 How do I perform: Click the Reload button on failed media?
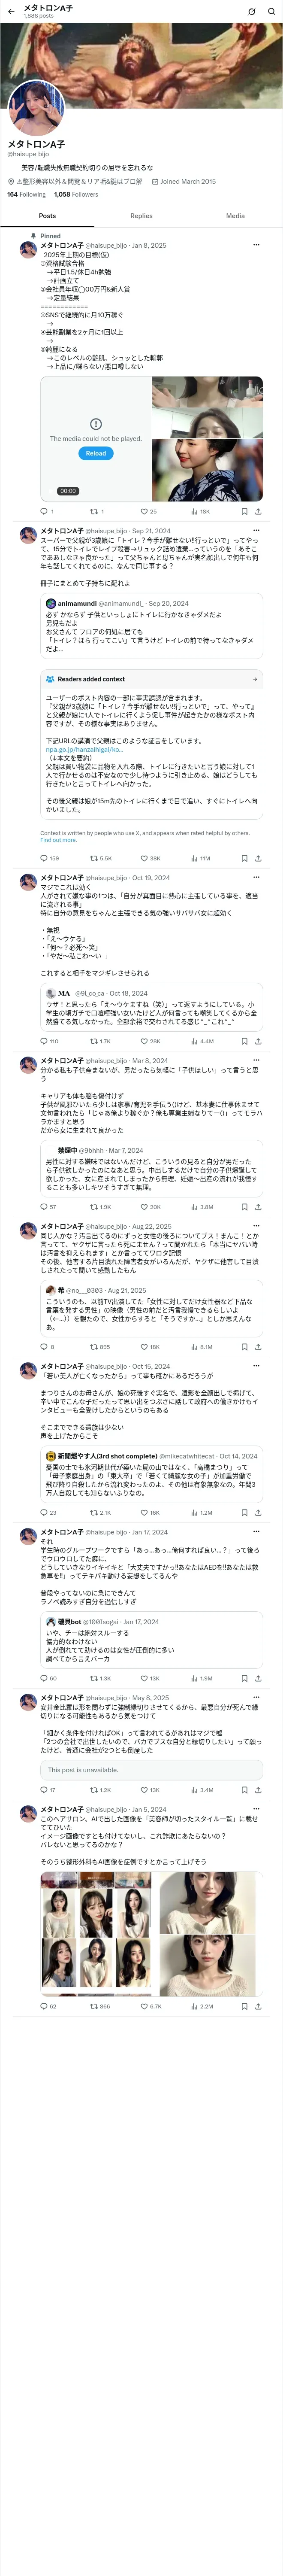coord(96,453)
